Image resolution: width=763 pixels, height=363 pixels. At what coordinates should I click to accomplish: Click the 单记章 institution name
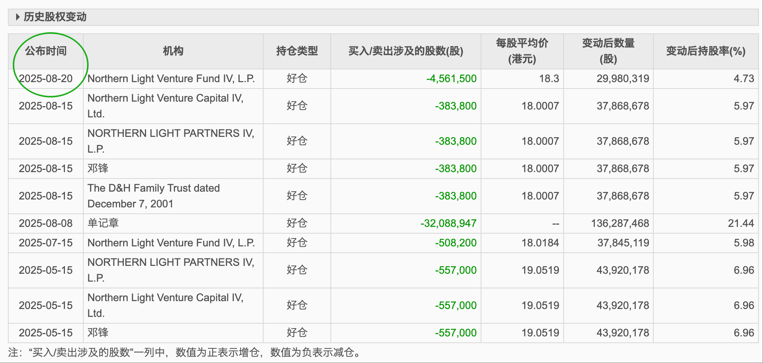click(103, 223)
